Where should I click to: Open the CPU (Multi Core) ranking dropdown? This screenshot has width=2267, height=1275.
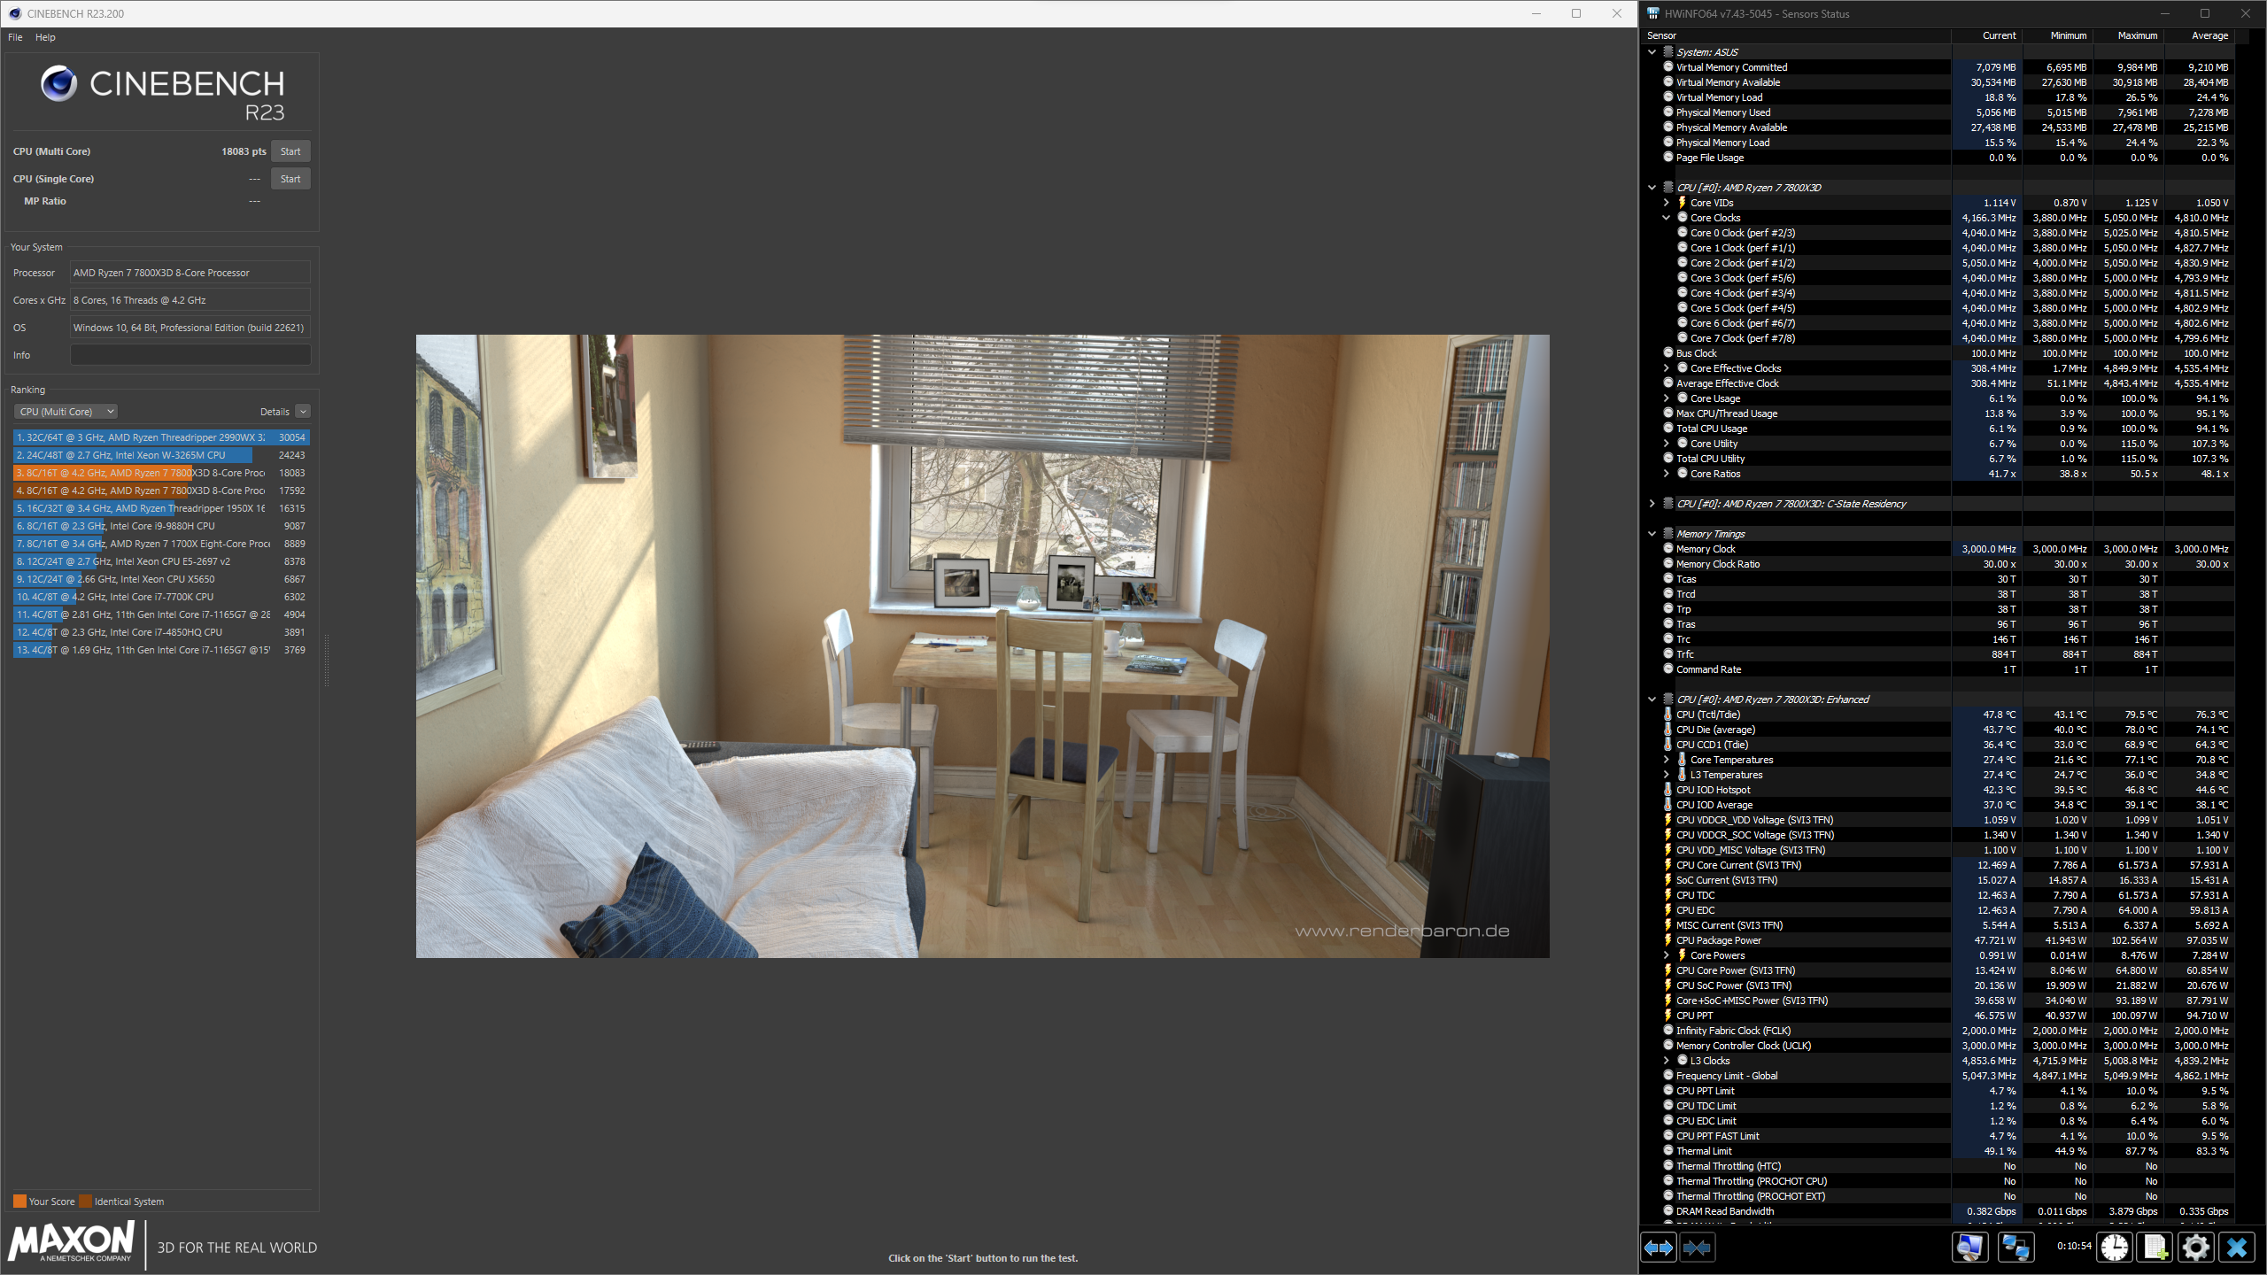[66, 412]
